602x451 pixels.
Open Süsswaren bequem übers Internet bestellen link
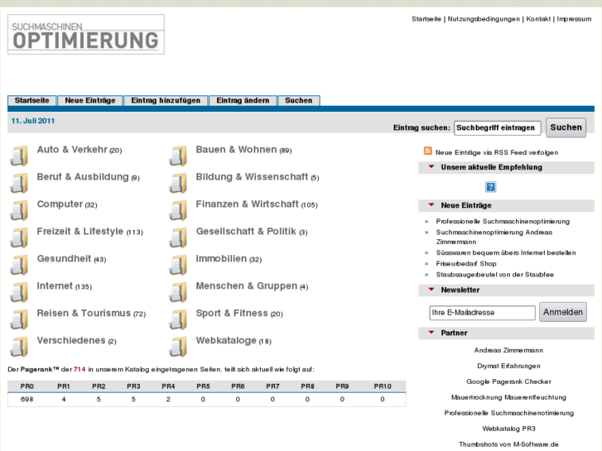(x=506, y=253)
